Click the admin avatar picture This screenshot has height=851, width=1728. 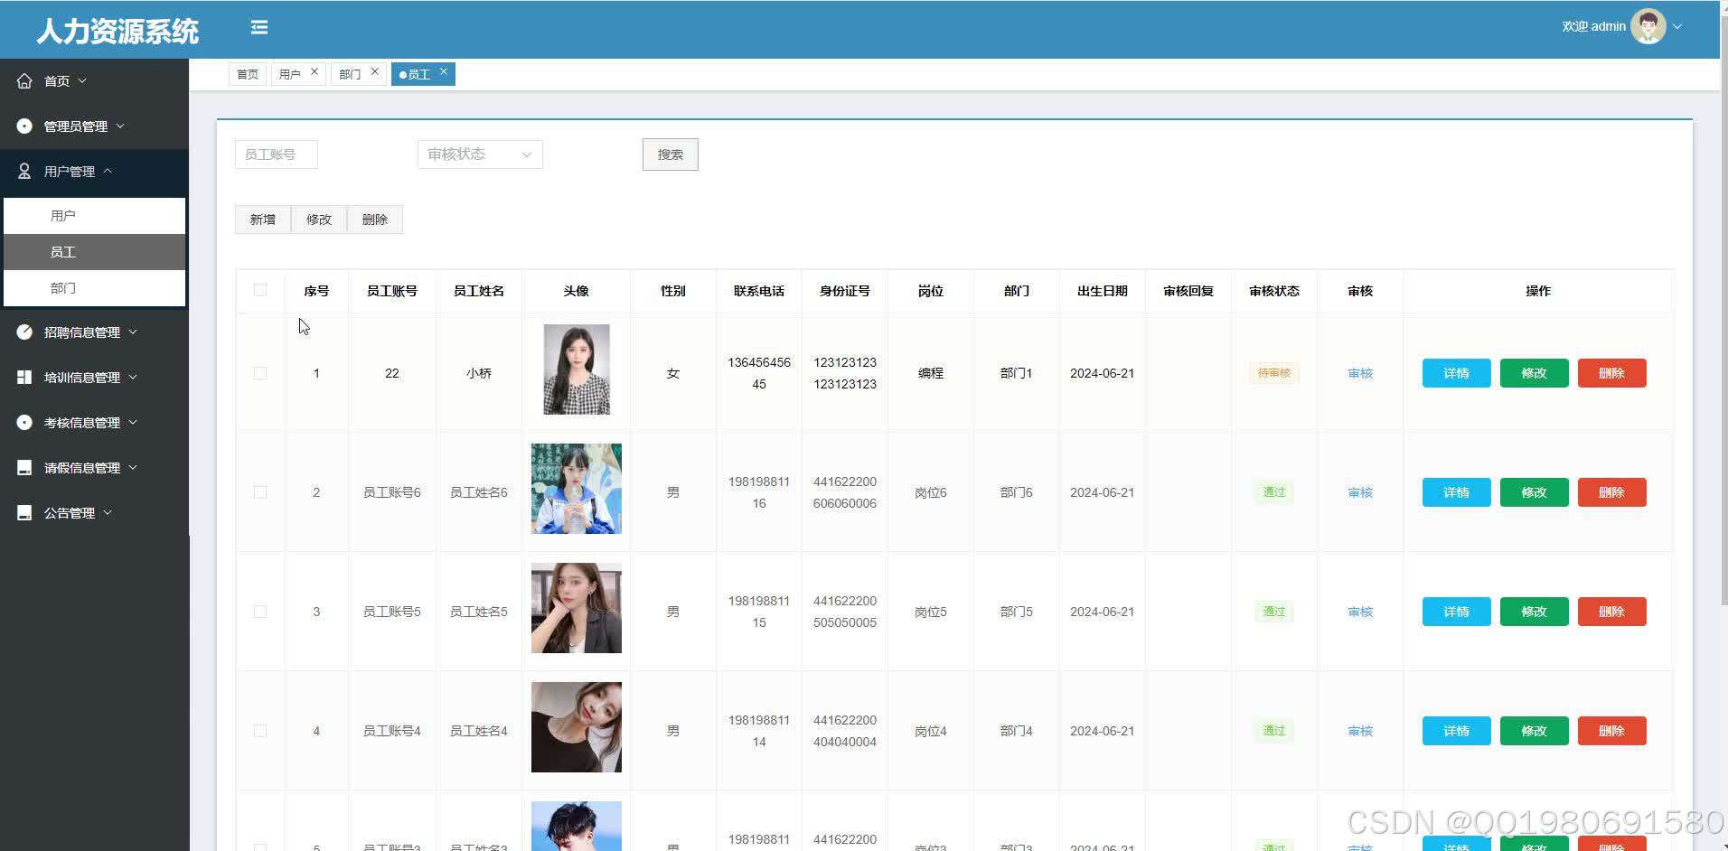click(x=1648, y=26)
